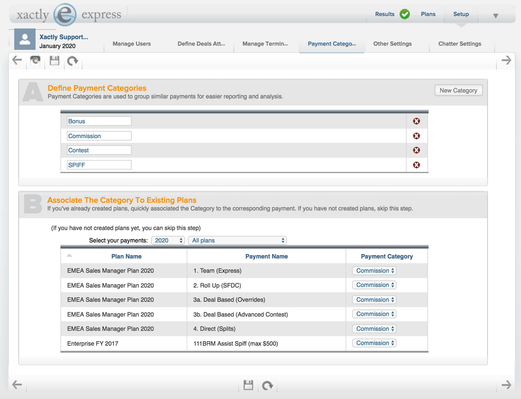Click the top toolbar refresh-page icon
The height and width of the screenshot is (399, 521).
coord(35,61)
